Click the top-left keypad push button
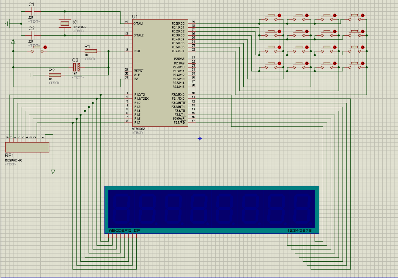The width and height of the screenshot is (398, 278). coord(271,17)
